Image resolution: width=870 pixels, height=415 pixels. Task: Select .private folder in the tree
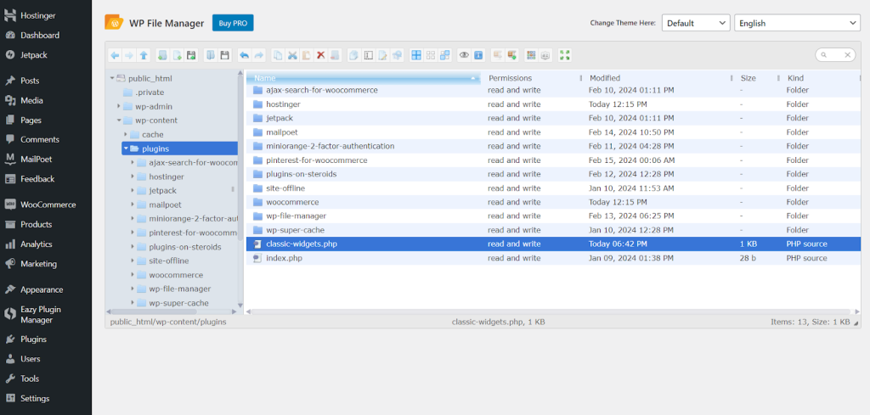[150, 93]
